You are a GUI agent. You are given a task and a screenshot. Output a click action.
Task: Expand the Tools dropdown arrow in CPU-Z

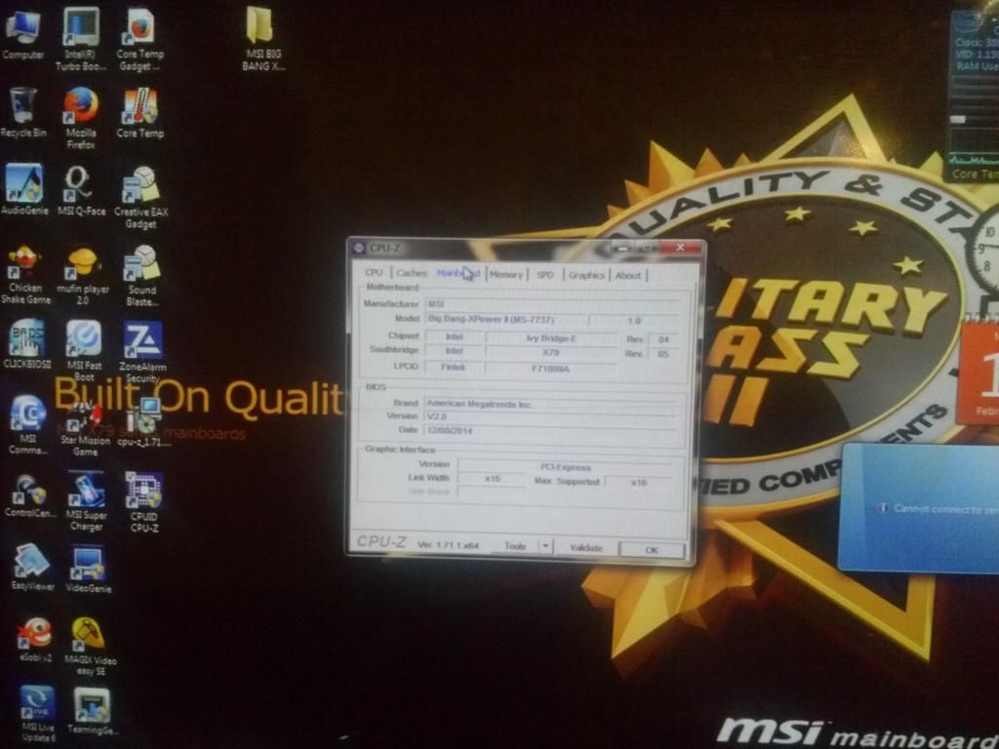click(546, 546)
